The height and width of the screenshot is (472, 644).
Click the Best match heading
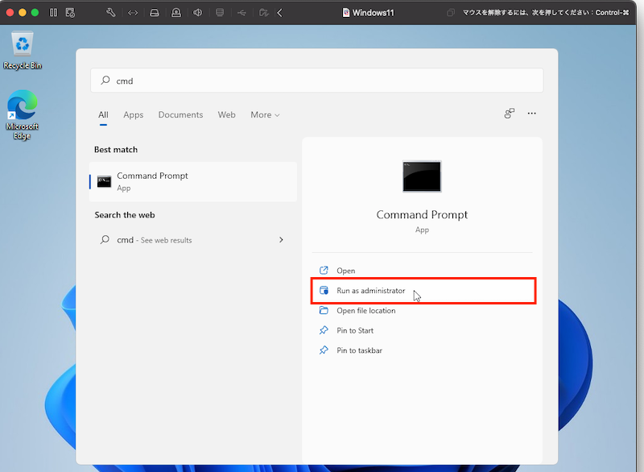[x=116, y=150]
